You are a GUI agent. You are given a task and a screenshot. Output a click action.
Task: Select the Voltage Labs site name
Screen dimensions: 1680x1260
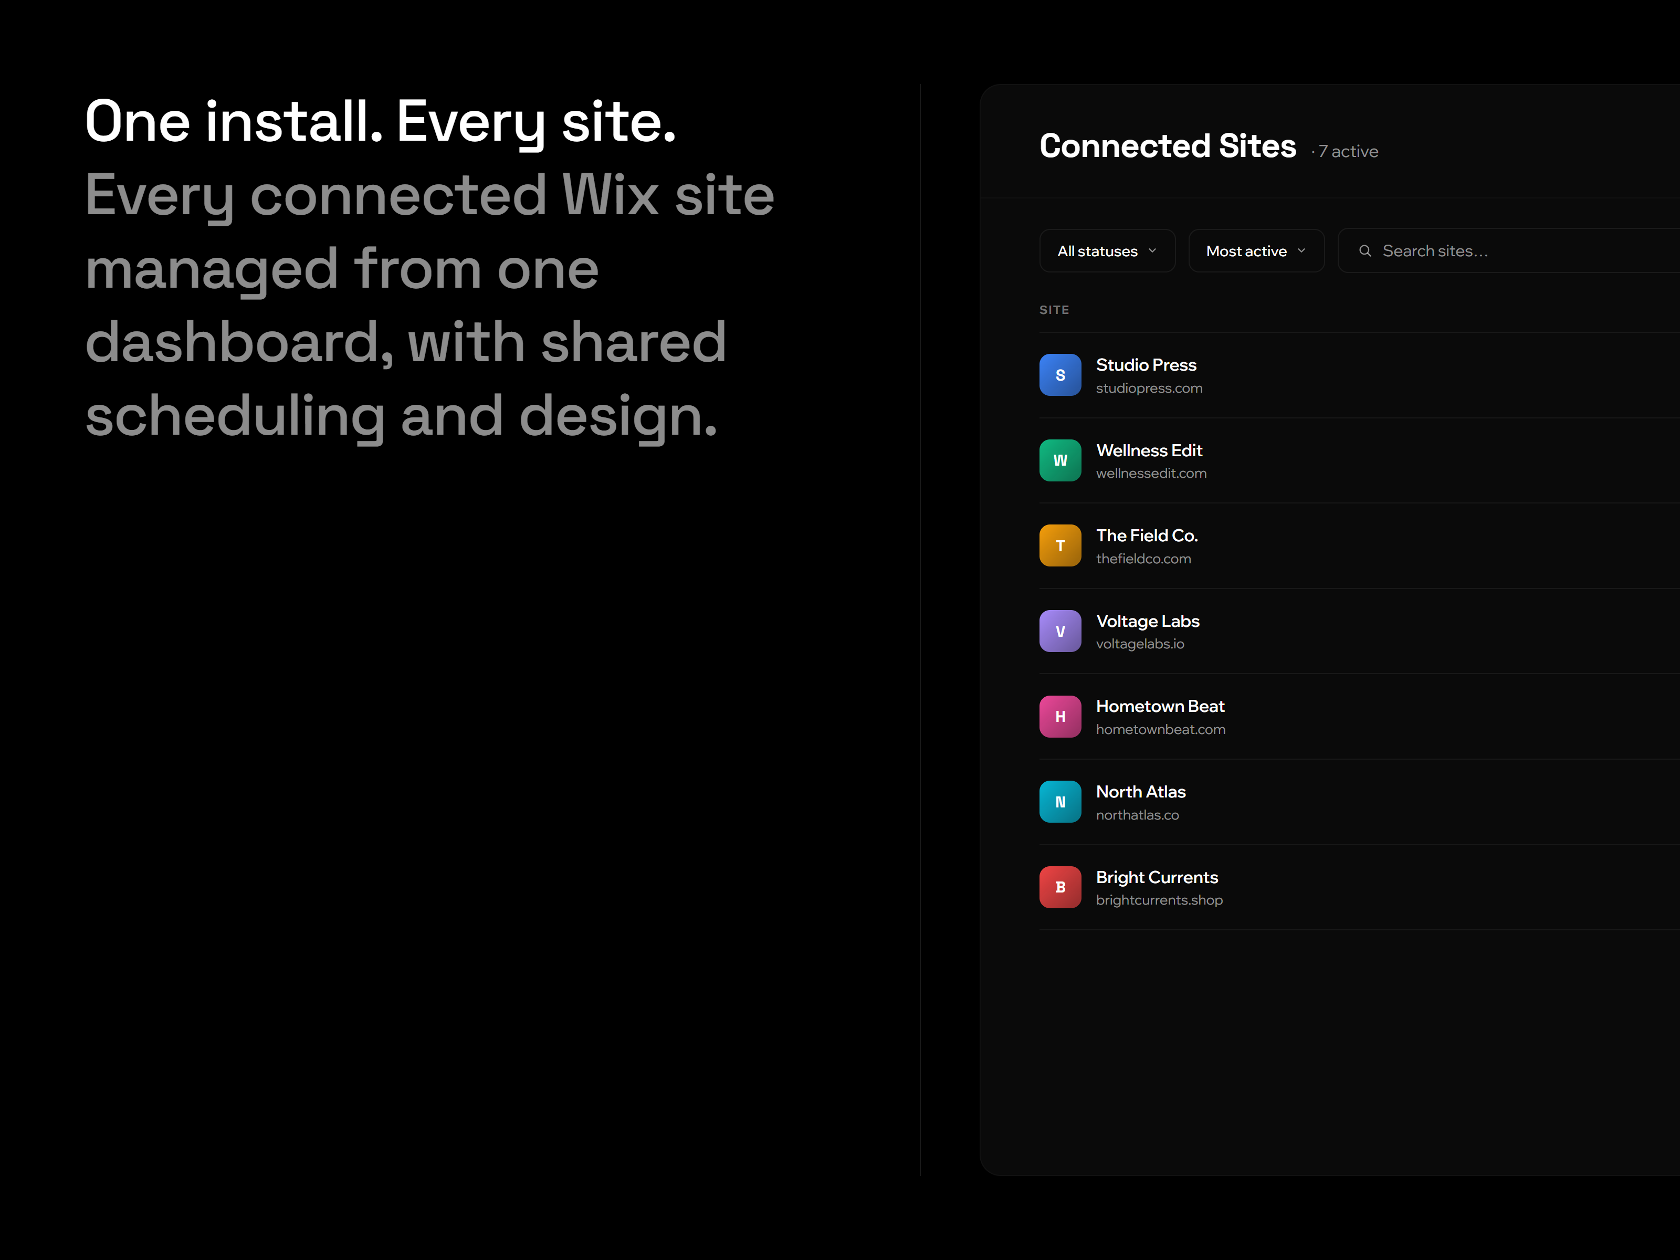[x=1148, y=621]
